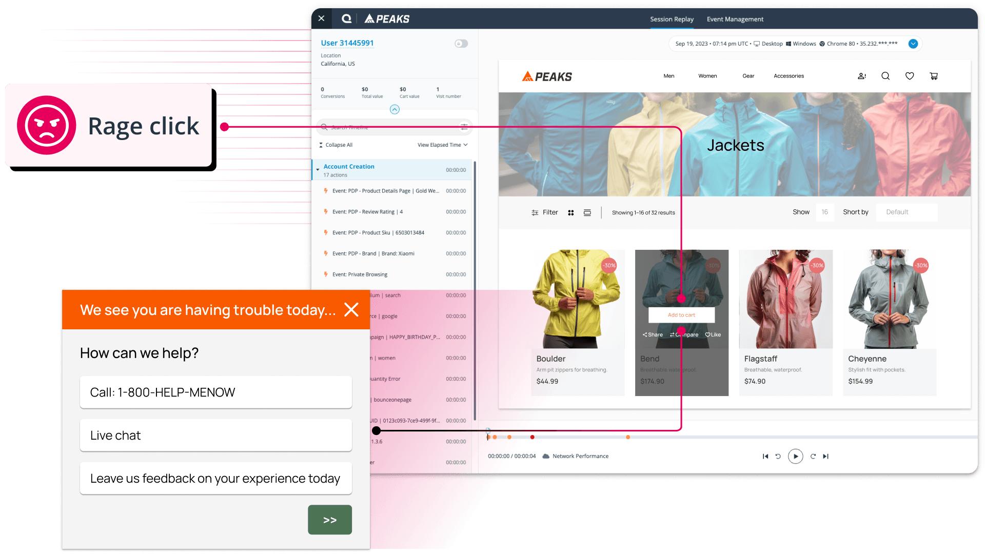The height and width of the screenshot is (554, 985).
Task: Collapse the Account Creation timeline group
Action: pos(318,170)
